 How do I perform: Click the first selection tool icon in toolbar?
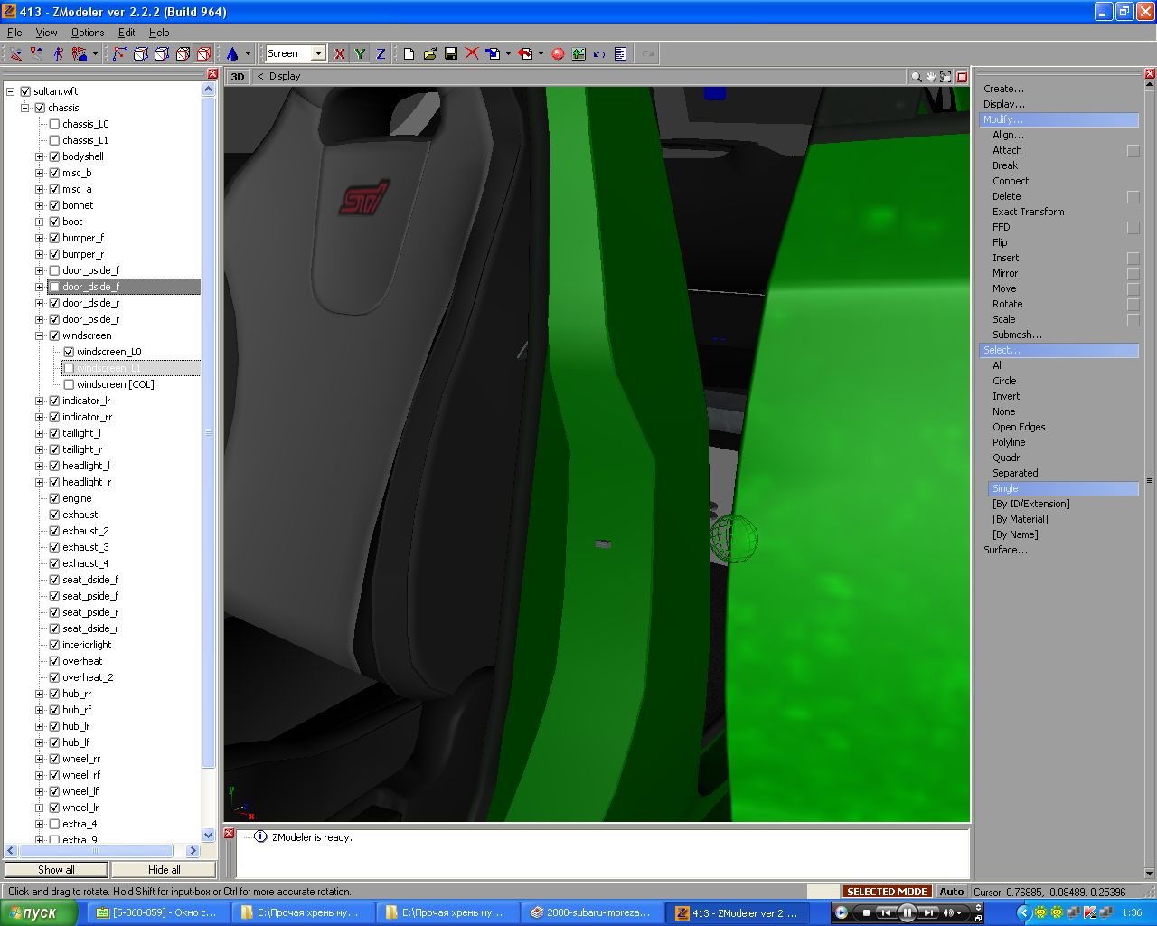pyautogui.click(x=16, y=54)
